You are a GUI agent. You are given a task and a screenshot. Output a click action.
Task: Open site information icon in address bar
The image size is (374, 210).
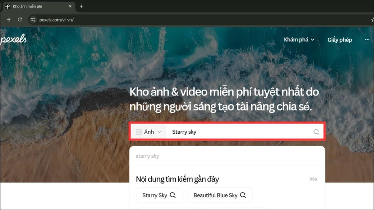(33, 20)
